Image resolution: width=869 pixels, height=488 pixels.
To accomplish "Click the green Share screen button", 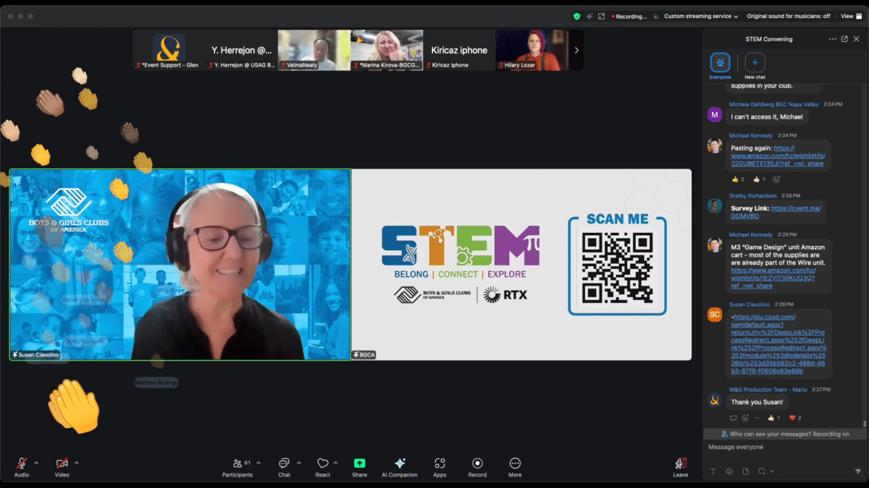I will click(359, 463).
